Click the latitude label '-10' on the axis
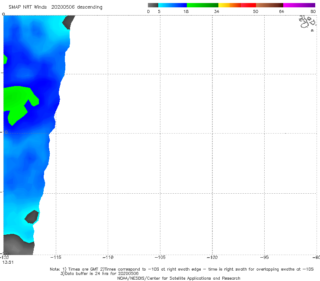Viewport: 320px width, 281px height. pyautogui.click(x=4, y=132)
